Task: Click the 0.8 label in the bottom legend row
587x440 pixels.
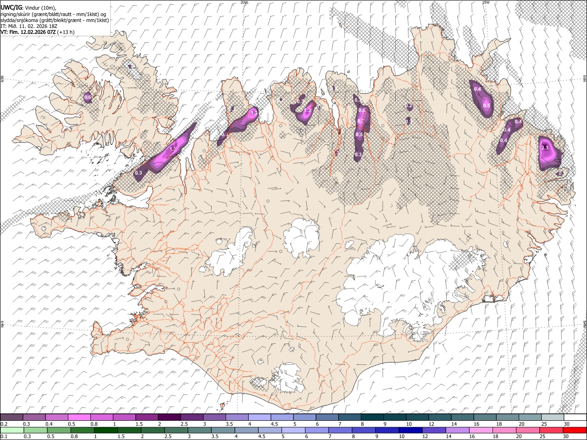Action: tap(74, 436)
